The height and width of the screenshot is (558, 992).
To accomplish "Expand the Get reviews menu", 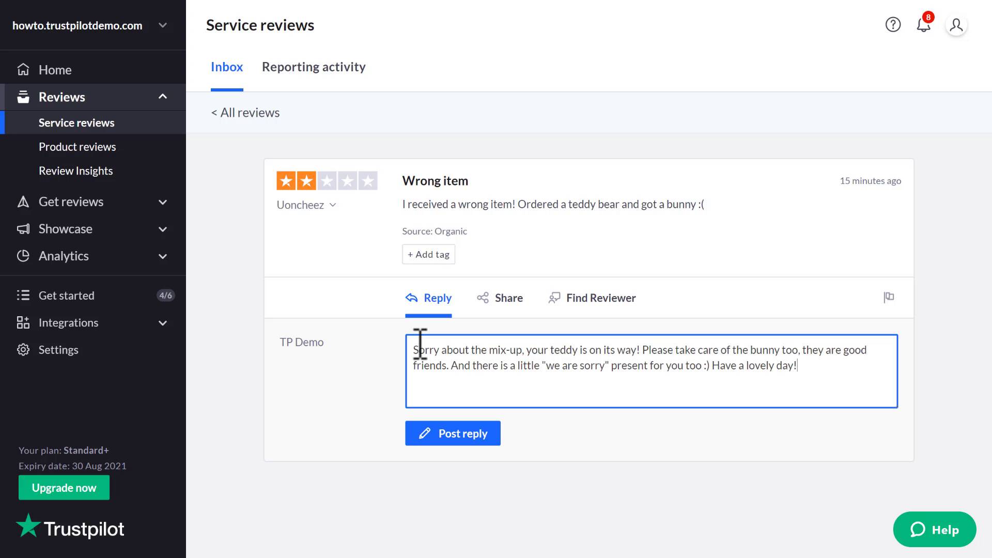I will [x=163, y=202].
